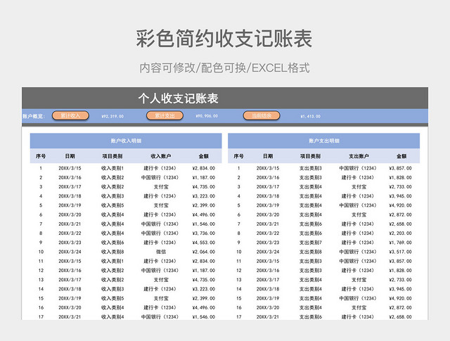The width and height of the screenshot is (450, 341).
Task: Select ¥3,945.00 in expense row 14
Action: 400,289
